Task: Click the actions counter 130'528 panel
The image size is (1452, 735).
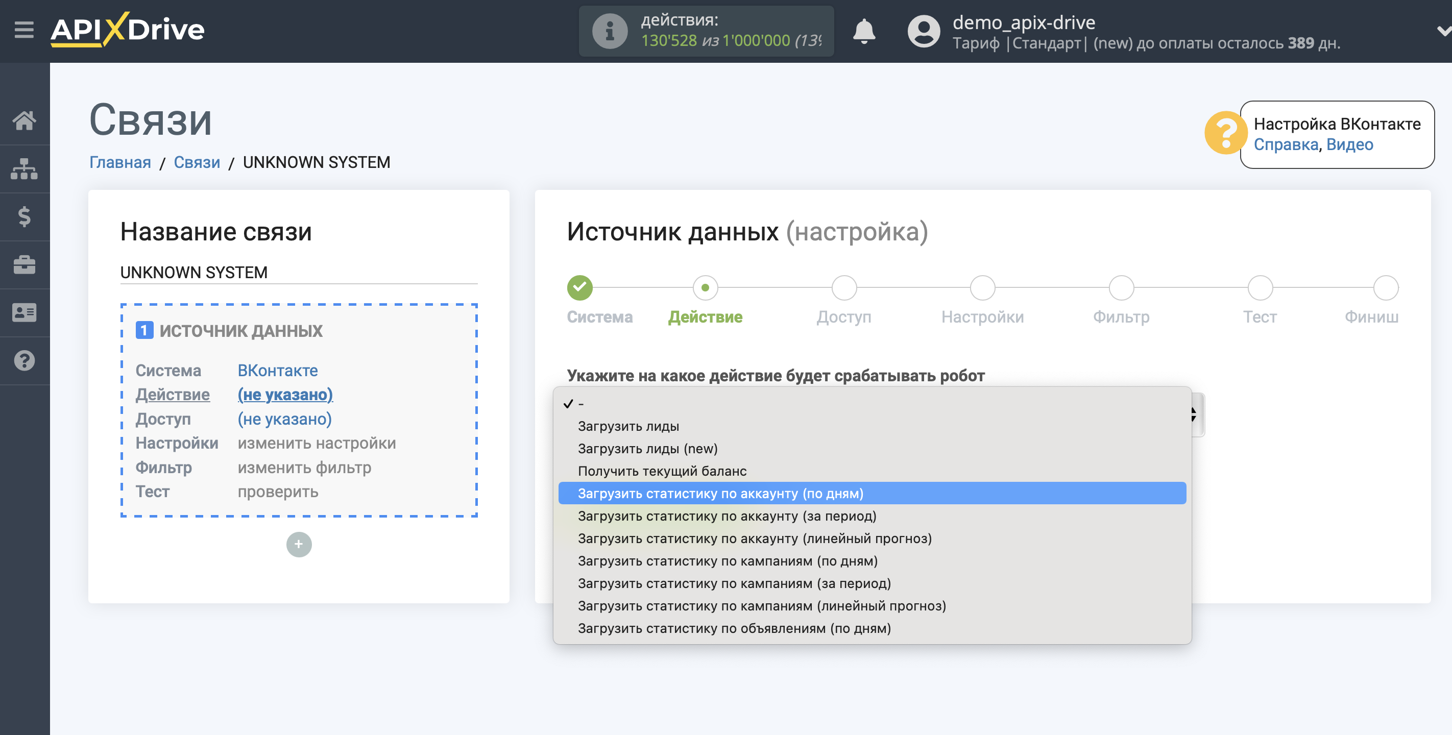Action: pos(706,31)
